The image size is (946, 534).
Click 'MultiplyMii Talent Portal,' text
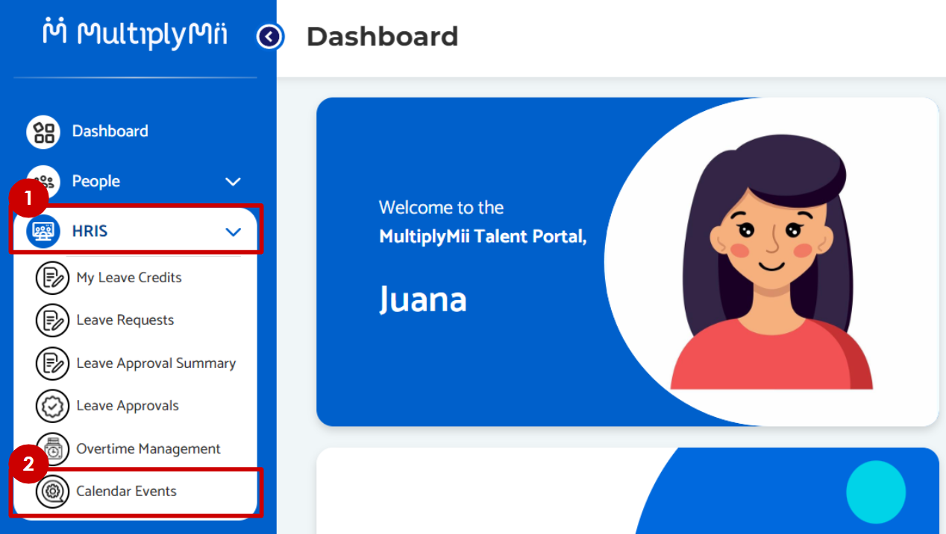[x=483, y=237]
